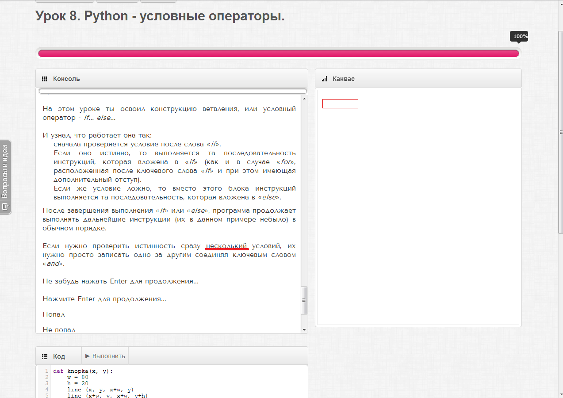Click the line number 3 in code gutter
The width and height of the screenshot is (563, 398).
[46, 383]
